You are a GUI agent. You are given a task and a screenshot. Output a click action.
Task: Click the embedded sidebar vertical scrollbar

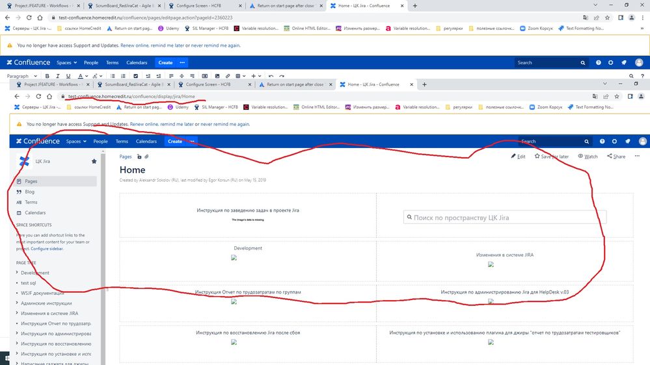(x=103, y=257)
